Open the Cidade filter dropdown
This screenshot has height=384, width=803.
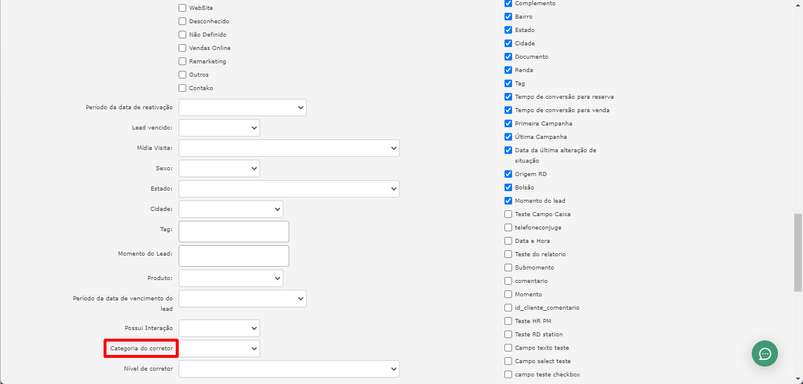pos(231,209)
